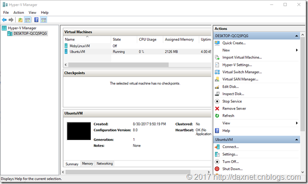Click Stop Service action

click(x=232, y=101)
